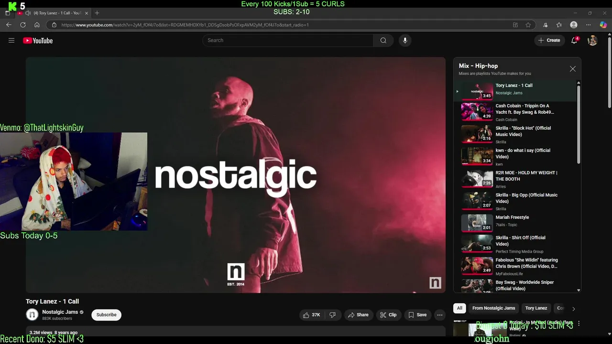Play Skrilla - Shirt Off from mix
Image resolution: width=612 pixels, height=344 pixels.
(x=515, y=244)
